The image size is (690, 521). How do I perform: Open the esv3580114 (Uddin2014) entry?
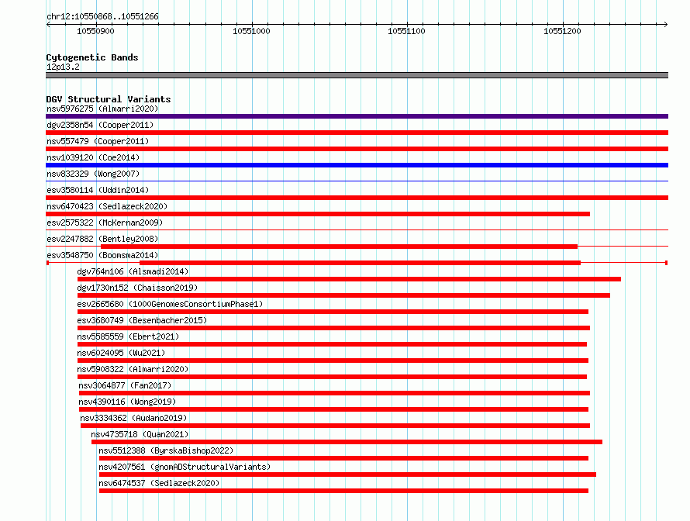coord(98,190)
